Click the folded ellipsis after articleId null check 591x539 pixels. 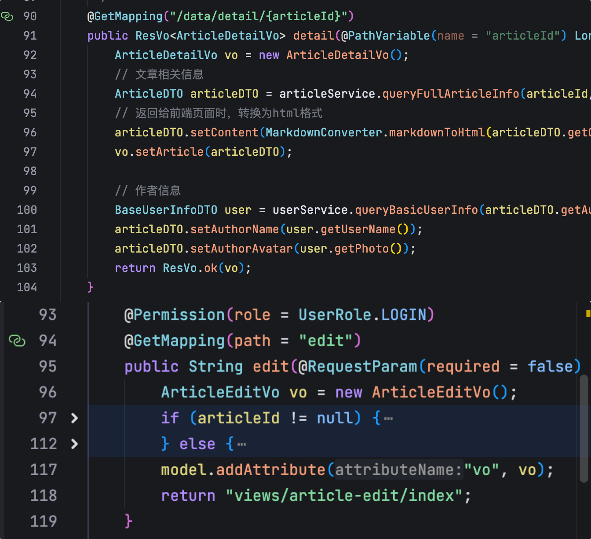[x=388, y=418]
